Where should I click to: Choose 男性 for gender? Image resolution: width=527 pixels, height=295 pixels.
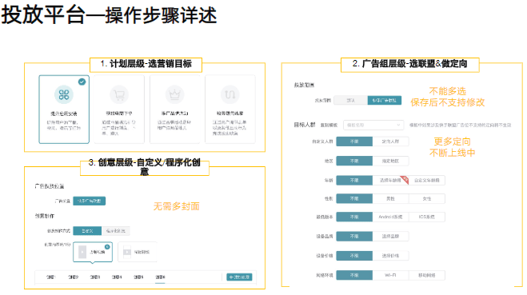coord(390,198)
